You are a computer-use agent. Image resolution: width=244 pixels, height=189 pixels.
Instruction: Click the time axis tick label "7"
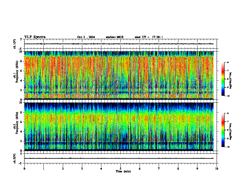click(x=159, y=169)
